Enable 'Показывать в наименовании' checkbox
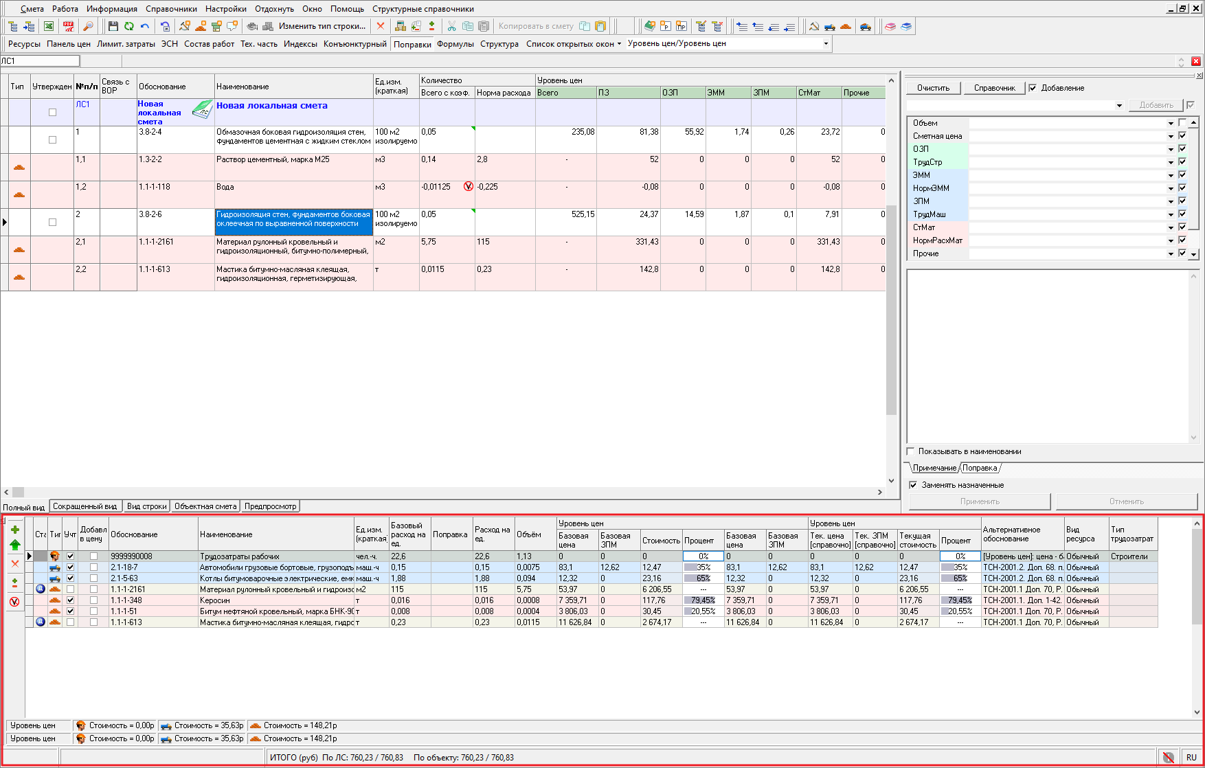This screenshot has width=1205, height=768. pyautogui.click(x=911, y=451)
